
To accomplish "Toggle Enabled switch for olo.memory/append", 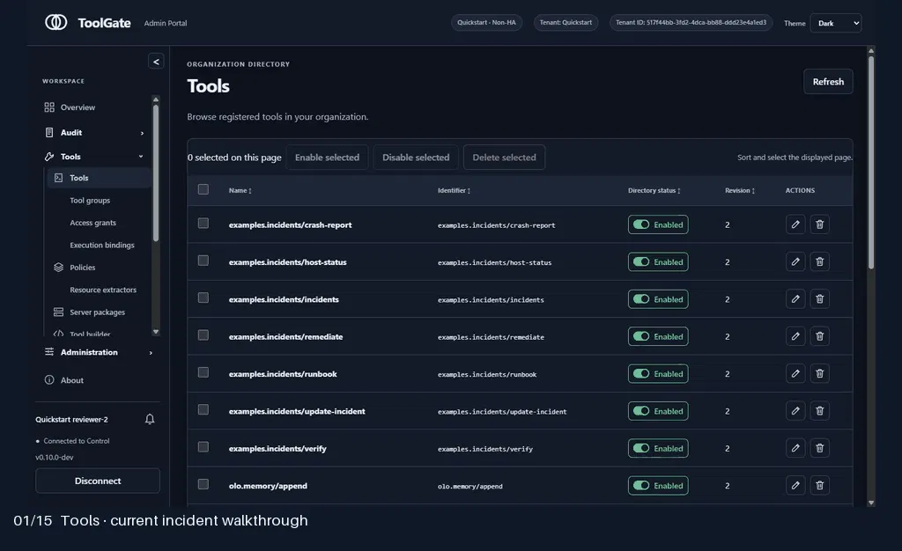I will click(x=658, y=486).
